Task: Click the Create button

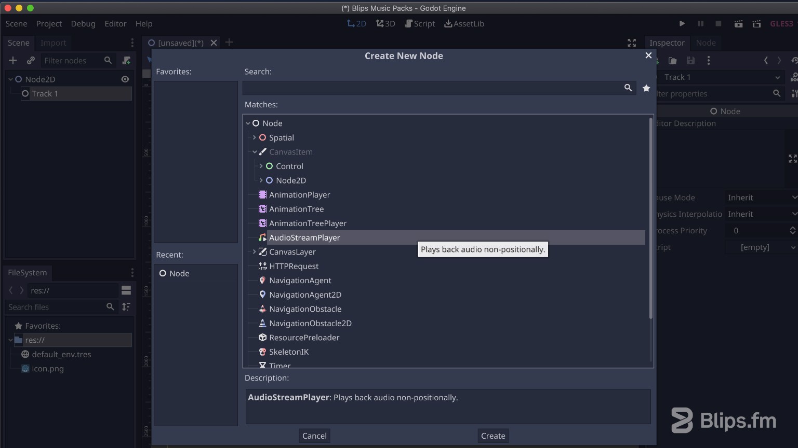Action: pos(493,436)
